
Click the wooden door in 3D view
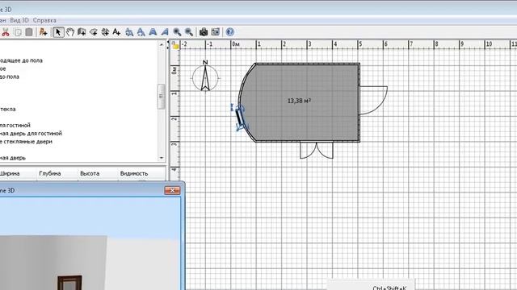(69, 283)
